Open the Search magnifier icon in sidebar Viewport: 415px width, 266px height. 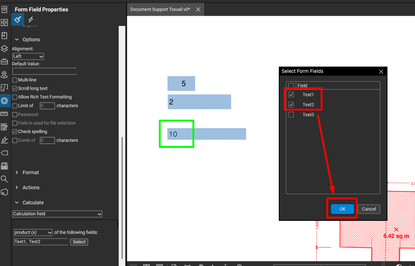coord(4,179)
